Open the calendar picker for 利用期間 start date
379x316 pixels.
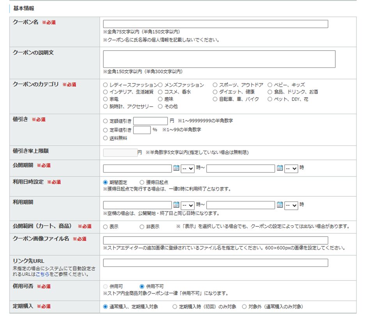pyautogui.click(x=175, y=205)
